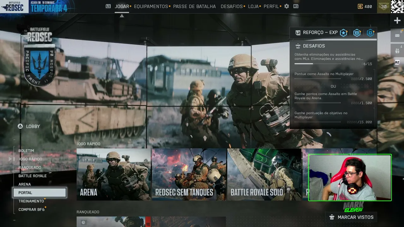The width and height of the screenshot is (404, 227).
Task: Click the eliminations challenge 6/15 progress bar
Action: point(318,64)
